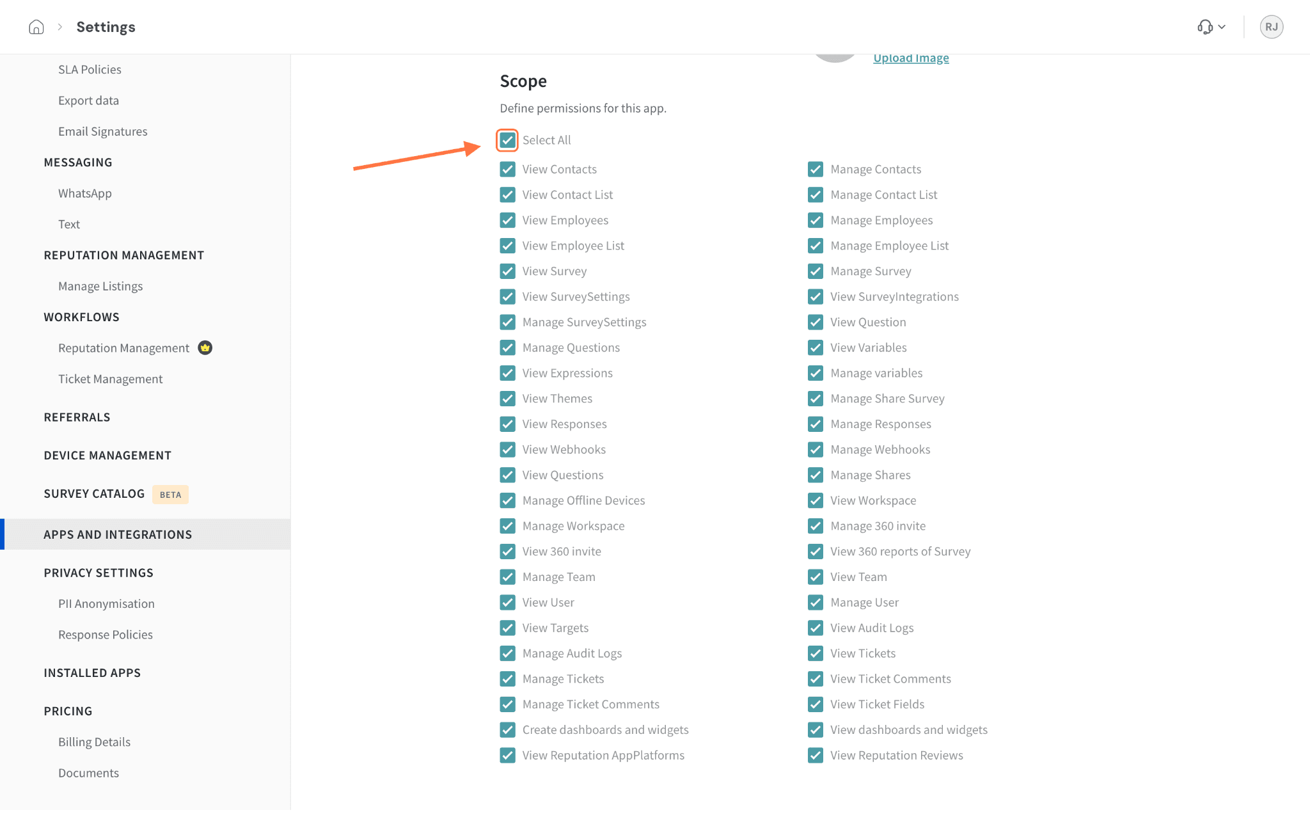The height and width of the screenshot is (819, 1310).
Task: Toggle the Manage Share Survey checkbox
Action: click(816, 399)
